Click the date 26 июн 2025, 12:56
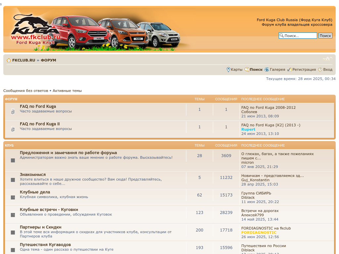Image resolution: width=339 pixels, height=254 pixels. click(x=260, y=237)
